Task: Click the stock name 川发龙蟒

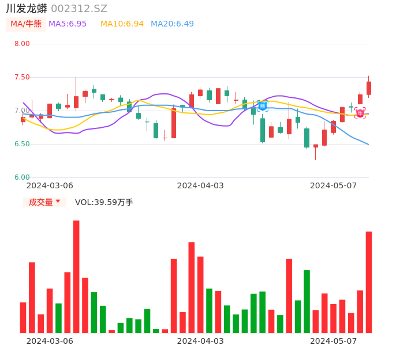Action: point(27,9)
